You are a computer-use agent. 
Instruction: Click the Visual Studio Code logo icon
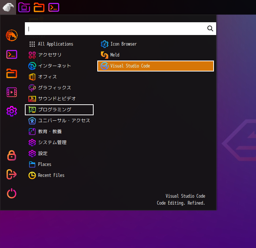[x=105, y=66]
